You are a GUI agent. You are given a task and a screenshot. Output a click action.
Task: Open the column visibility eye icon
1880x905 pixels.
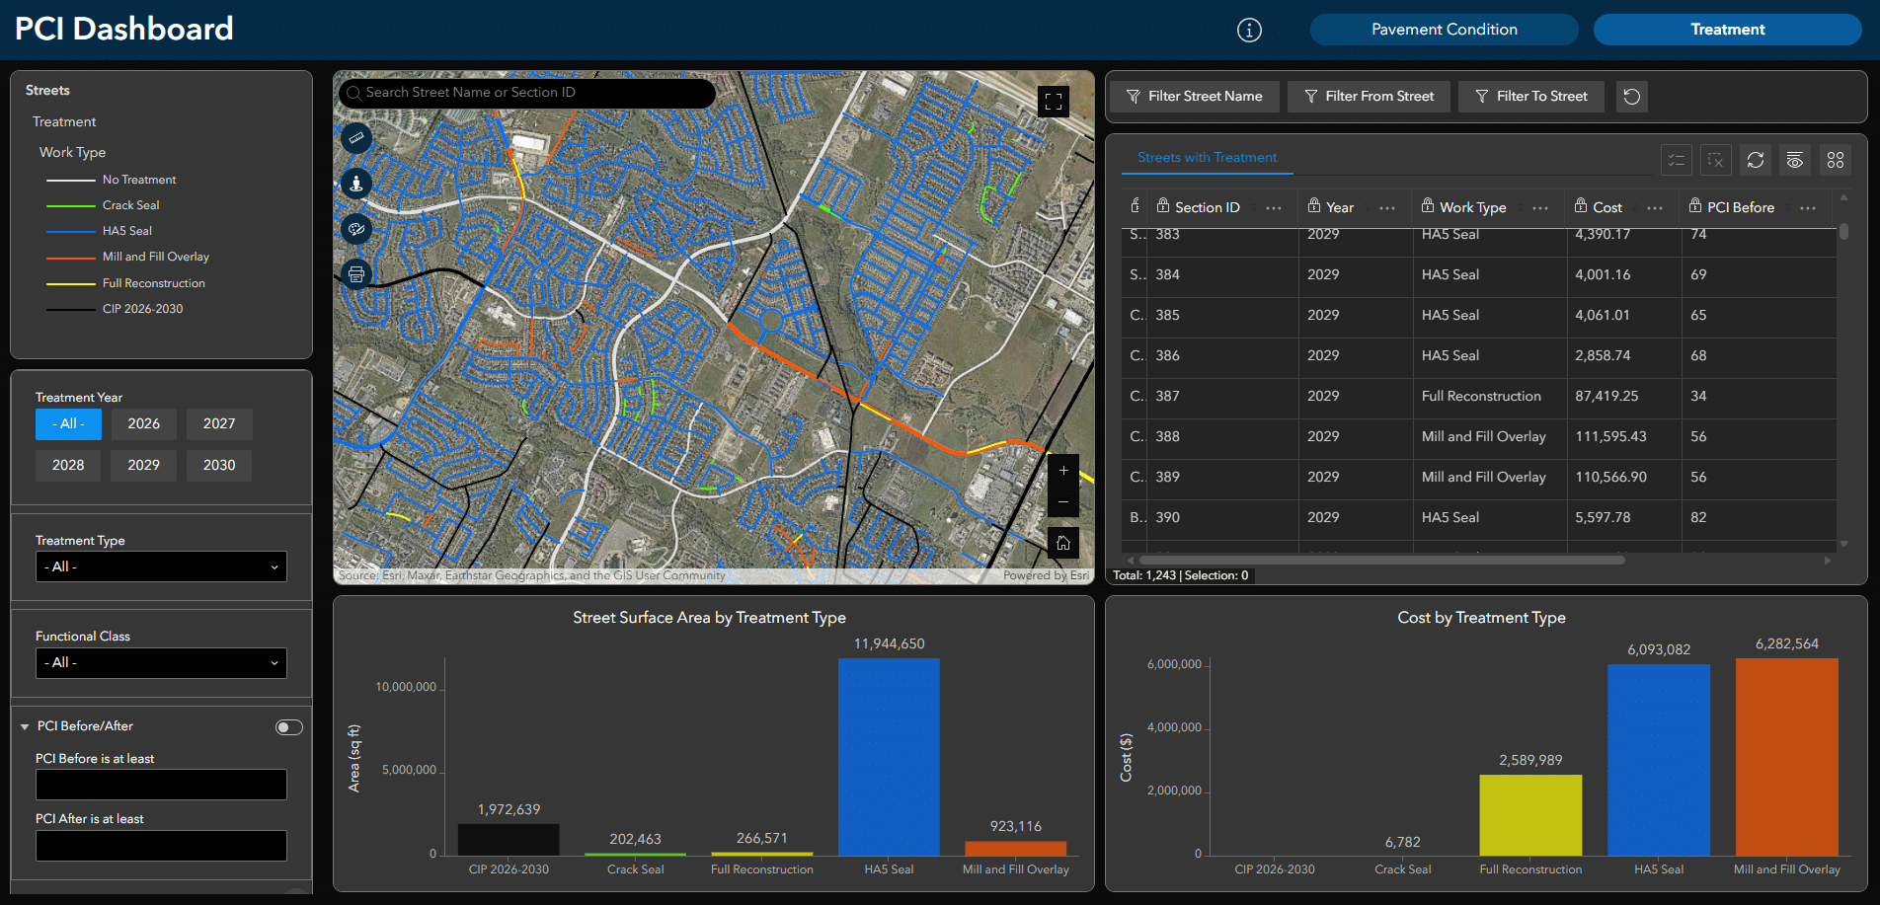click(x=1794, y=159)
